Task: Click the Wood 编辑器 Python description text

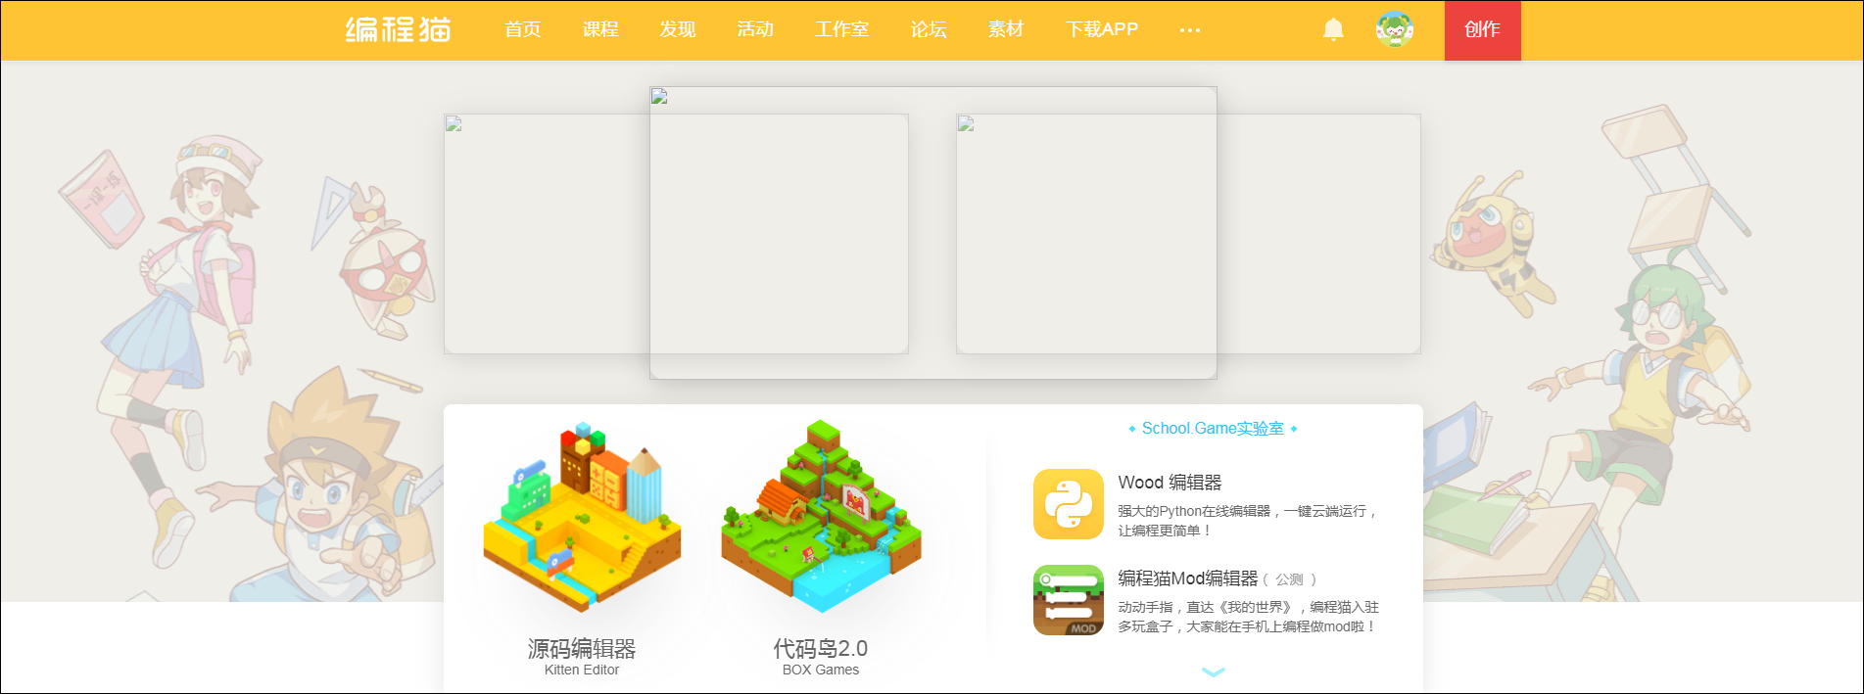Action: (1249, 521)
